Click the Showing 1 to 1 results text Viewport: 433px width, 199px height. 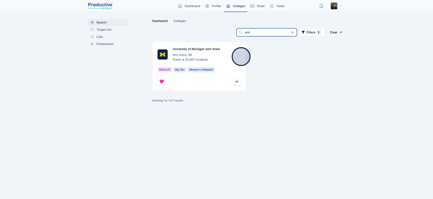pos(168,100)
